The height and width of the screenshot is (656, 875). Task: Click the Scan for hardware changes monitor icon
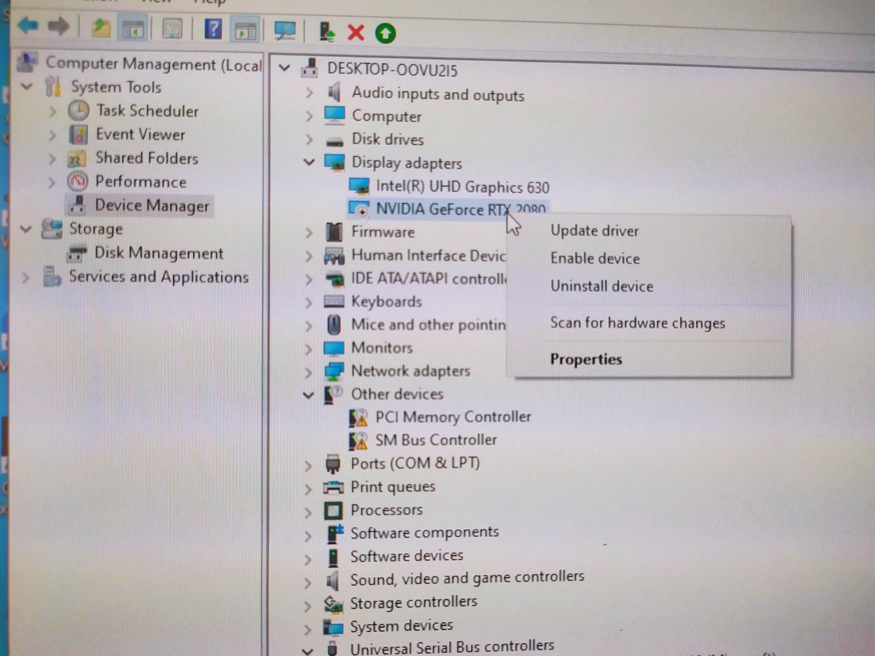285,31
